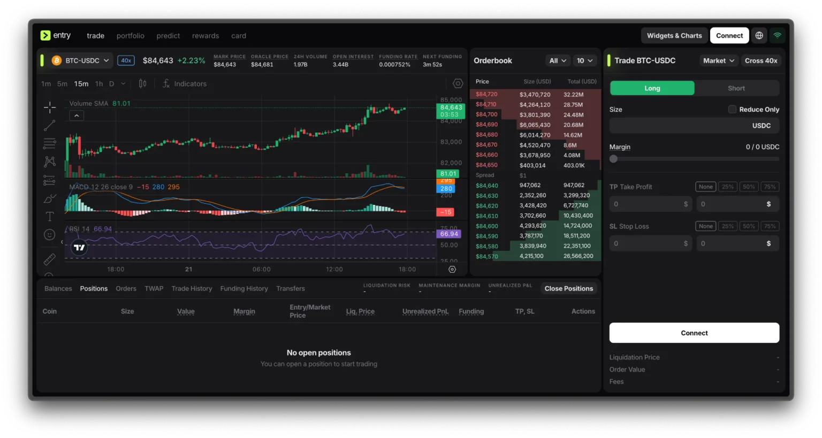Collapse the chart indicator legend
This screenshot has width=822, height=438.
pos(77,116)
